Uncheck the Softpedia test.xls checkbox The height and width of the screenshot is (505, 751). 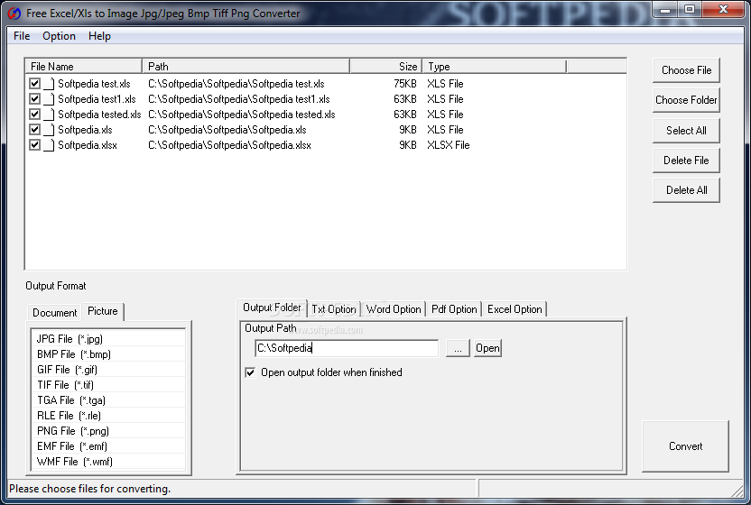[34, 83]
